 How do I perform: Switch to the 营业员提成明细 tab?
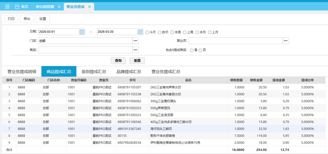(x=22, y=71)
